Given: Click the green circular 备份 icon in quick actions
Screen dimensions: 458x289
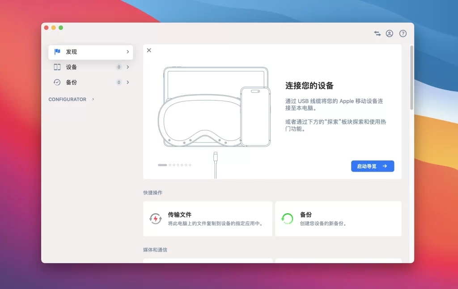Looking at the screenshot, I should [x=287, y=218].
